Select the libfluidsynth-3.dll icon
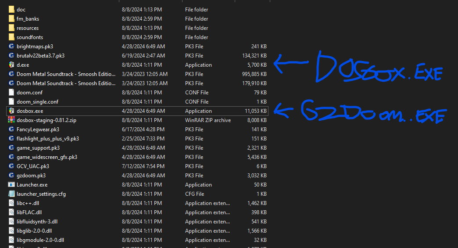This screenshot has width=458, height=248. click(11, 221)
